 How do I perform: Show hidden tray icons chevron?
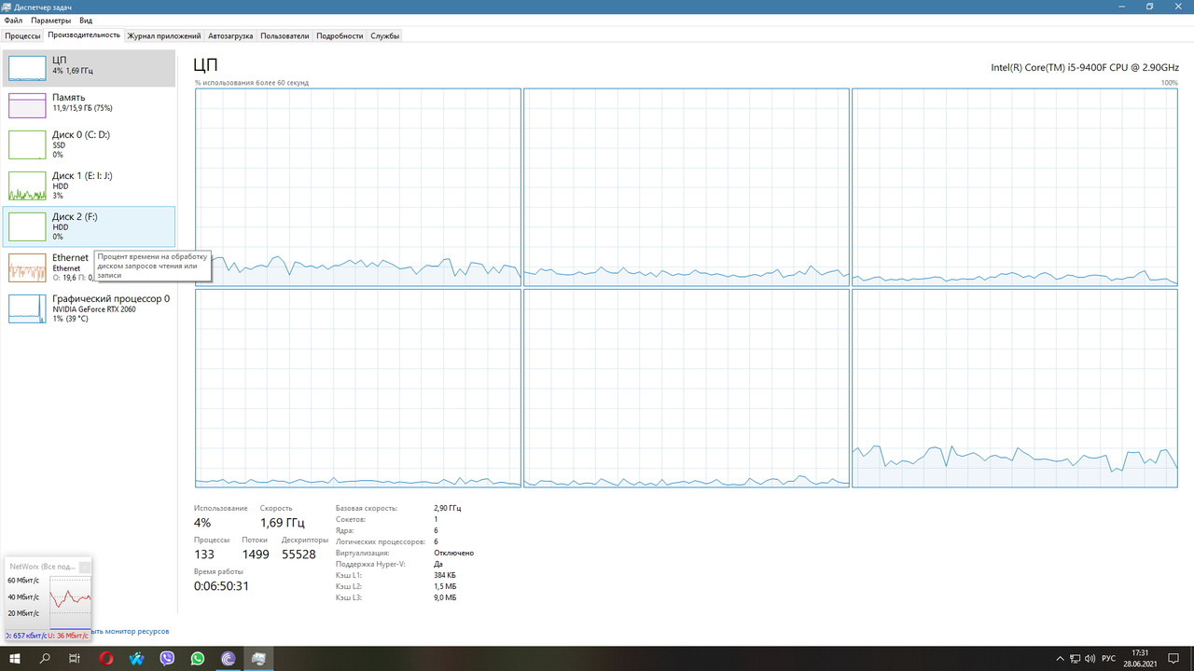(1060, 659)
